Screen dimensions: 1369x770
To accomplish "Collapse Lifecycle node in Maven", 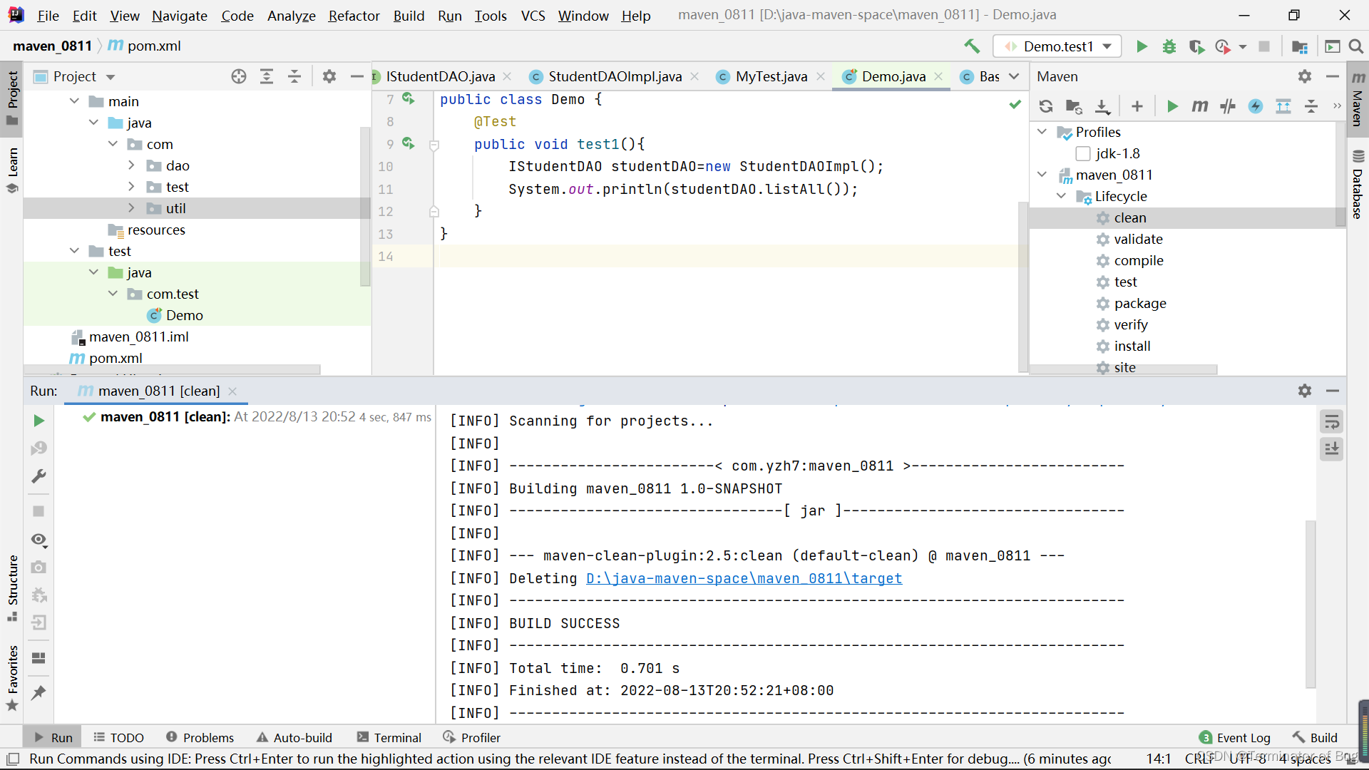I will (x=1061, y=196).
